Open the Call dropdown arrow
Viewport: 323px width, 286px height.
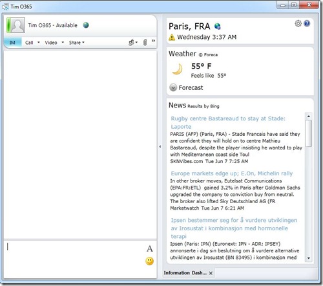coord(39,43)
